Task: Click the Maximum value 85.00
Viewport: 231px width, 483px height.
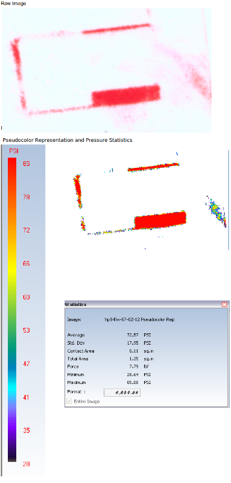Action: click(x=132, y=383)
